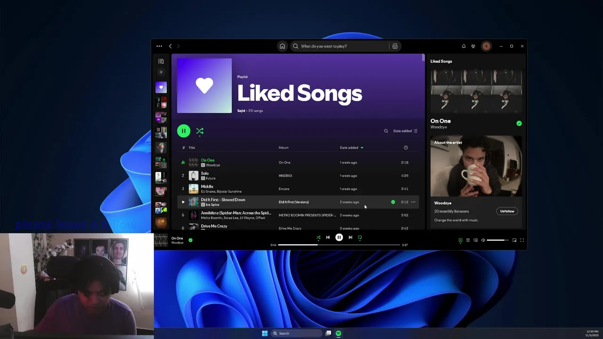The image size is (603, 339).
Task: Skip to the previous track
Action: pos(328,237)
